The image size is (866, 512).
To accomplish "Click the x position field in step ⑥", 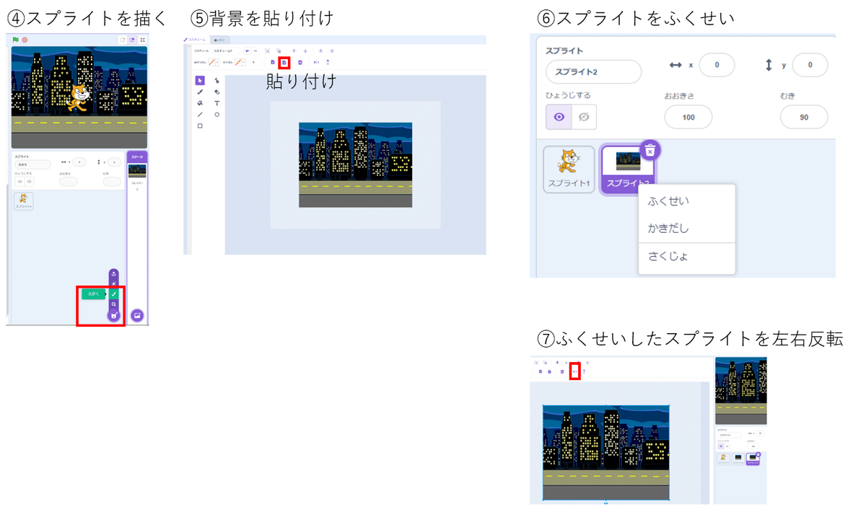I will point(717,65).
